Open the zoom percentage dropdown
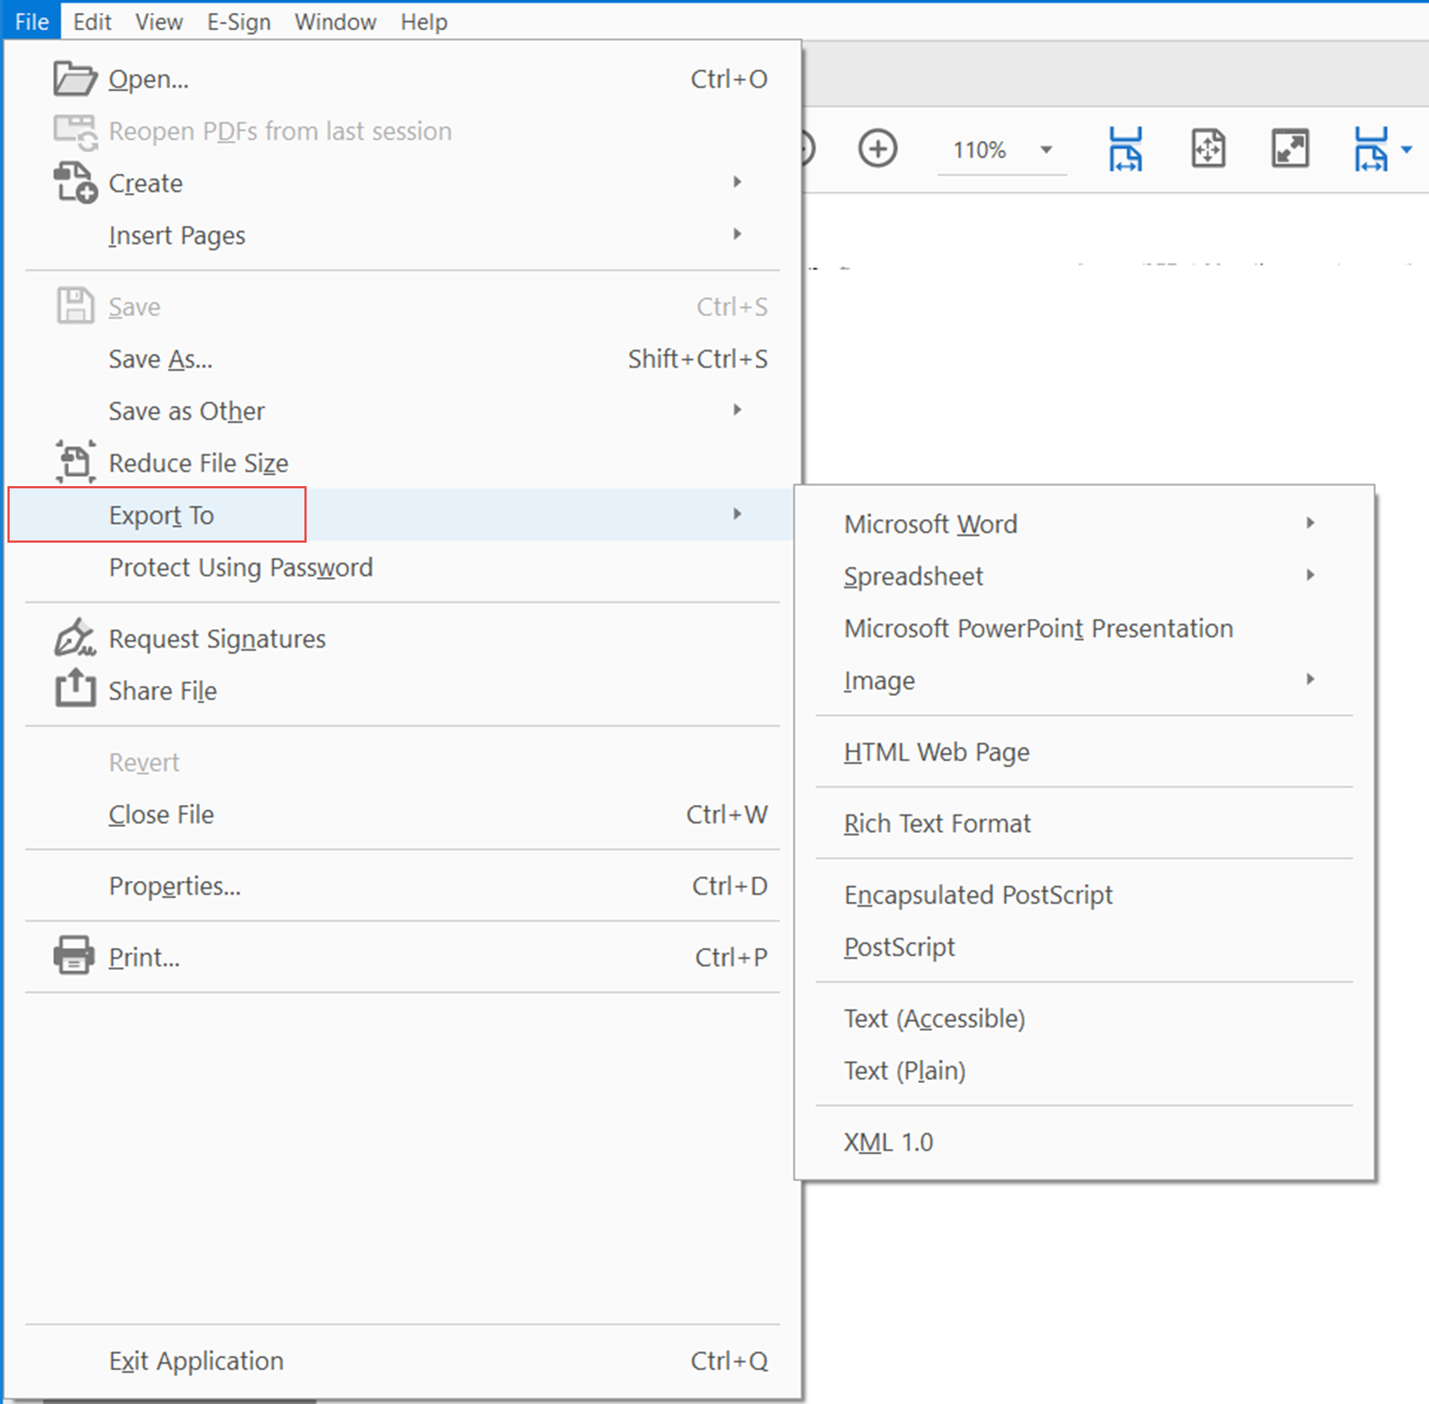The image size is (1429, 1404). (1046, 150)
